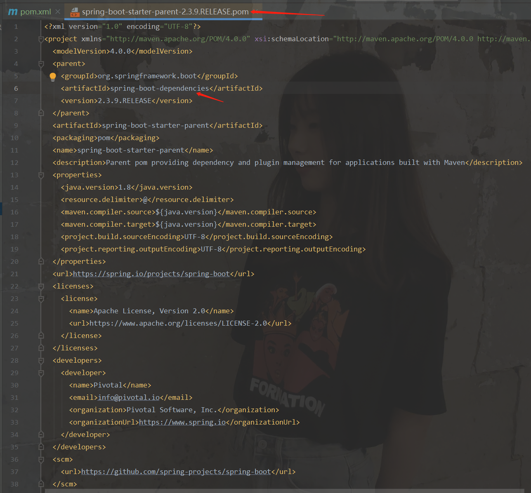Fold the license element at line 23
The image size is (531, 493).
point(41,299)
